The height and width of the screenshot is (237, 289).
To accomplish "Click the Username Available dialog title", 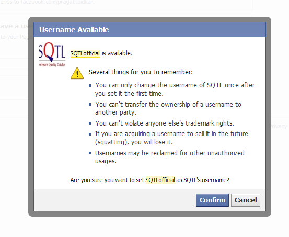I will click(74, 30).
